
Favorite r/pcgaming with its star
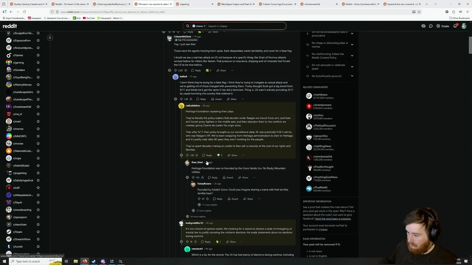(38, 173)
